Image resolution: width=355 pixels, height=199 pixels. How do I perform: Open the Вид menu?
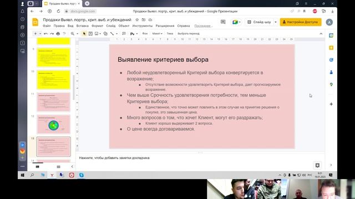(70, 26)
